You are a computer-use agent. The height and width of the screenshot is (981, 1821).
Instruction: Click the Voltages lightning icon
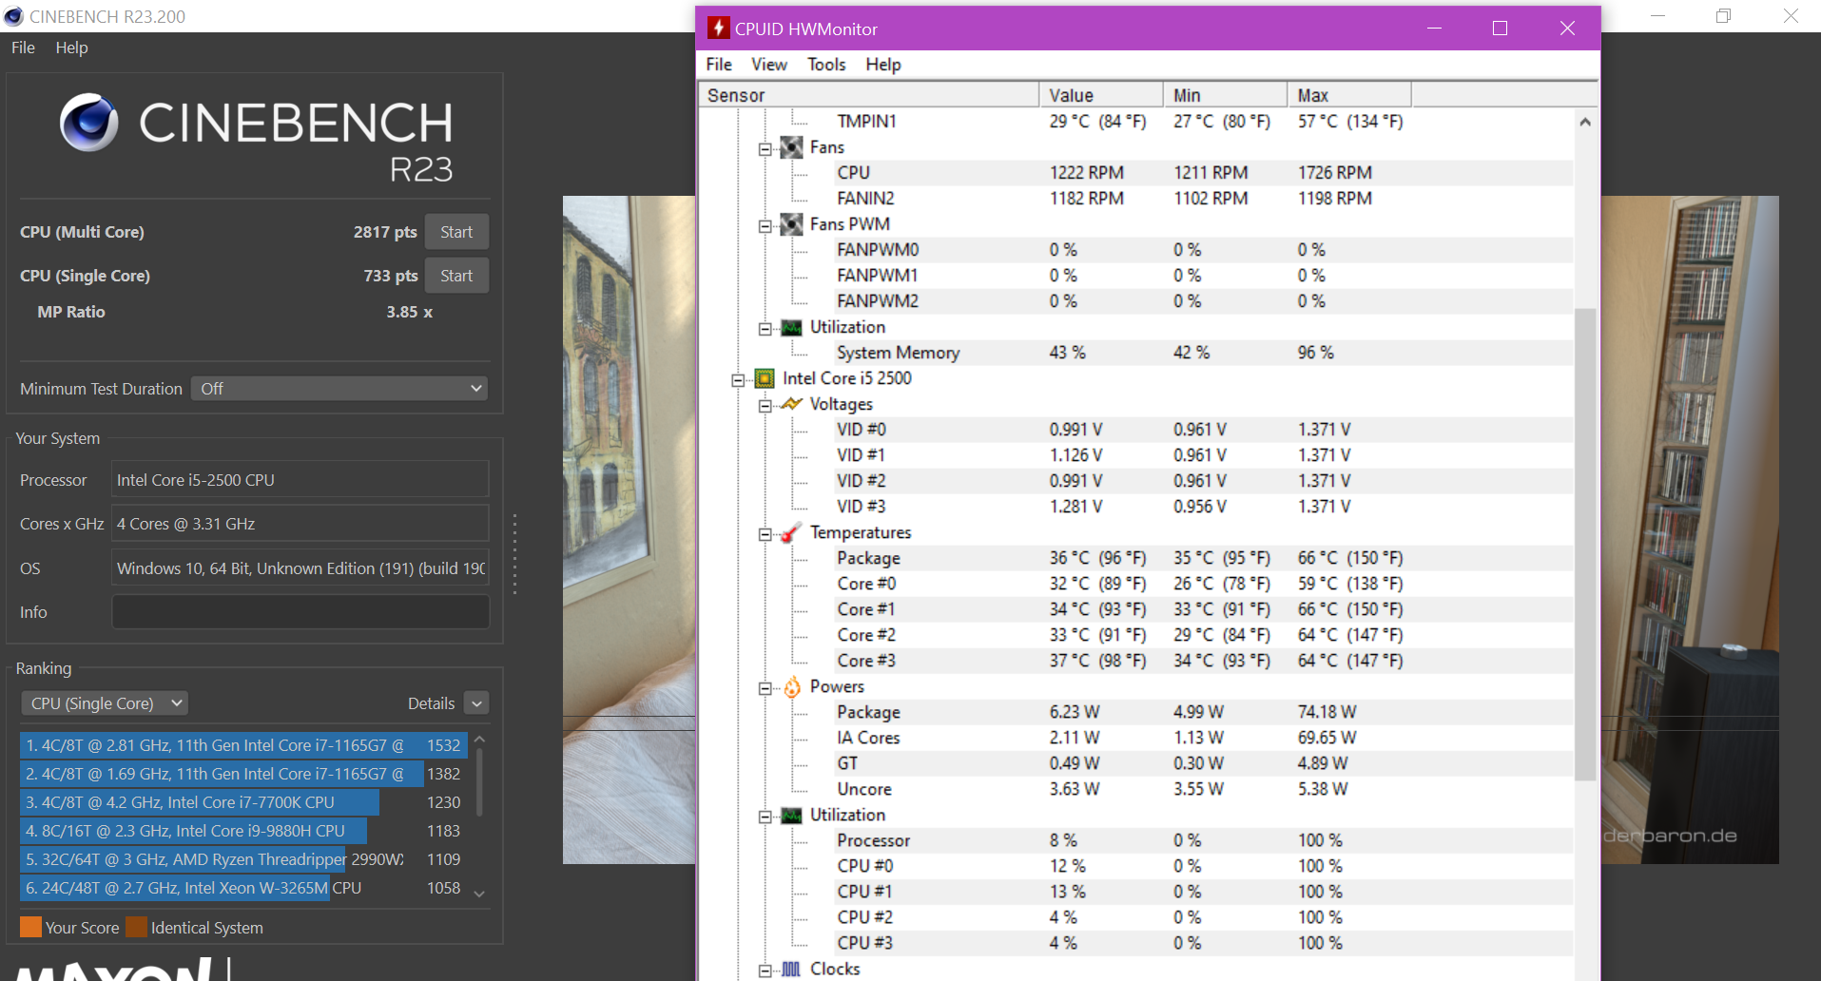791,404
